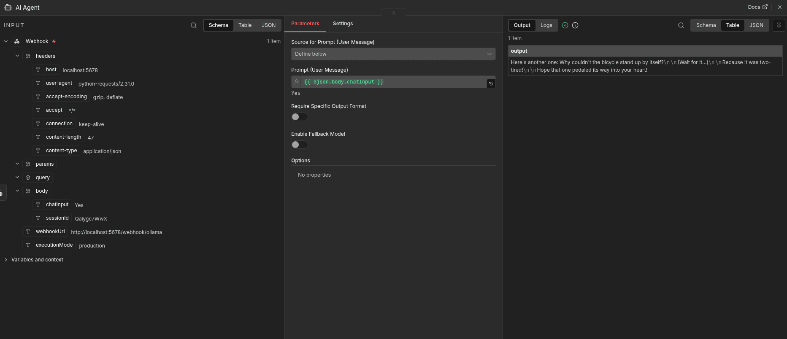This screenshot has height=339, width=787.
Task: Click the Qaiygc7WwX session value
Action: 91,219
